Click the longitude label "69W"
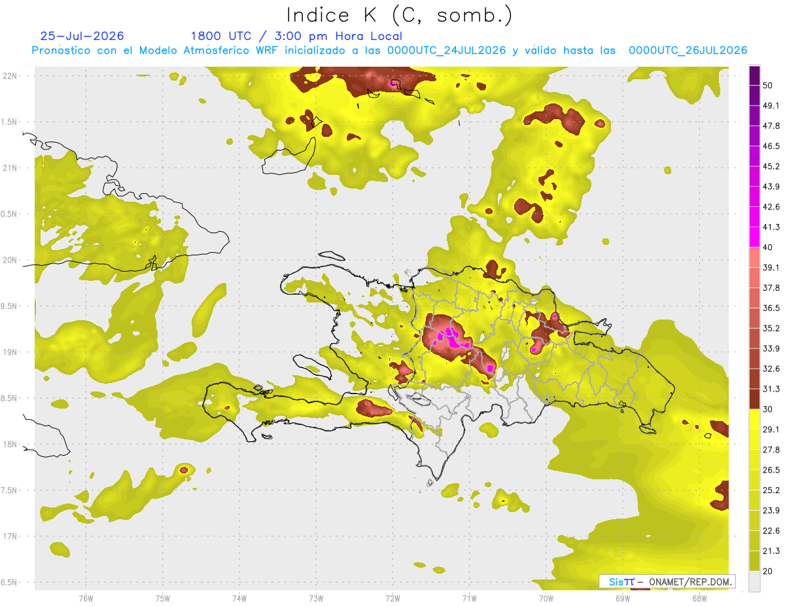This screenshot has height=607, width=785. pos(623,599)
